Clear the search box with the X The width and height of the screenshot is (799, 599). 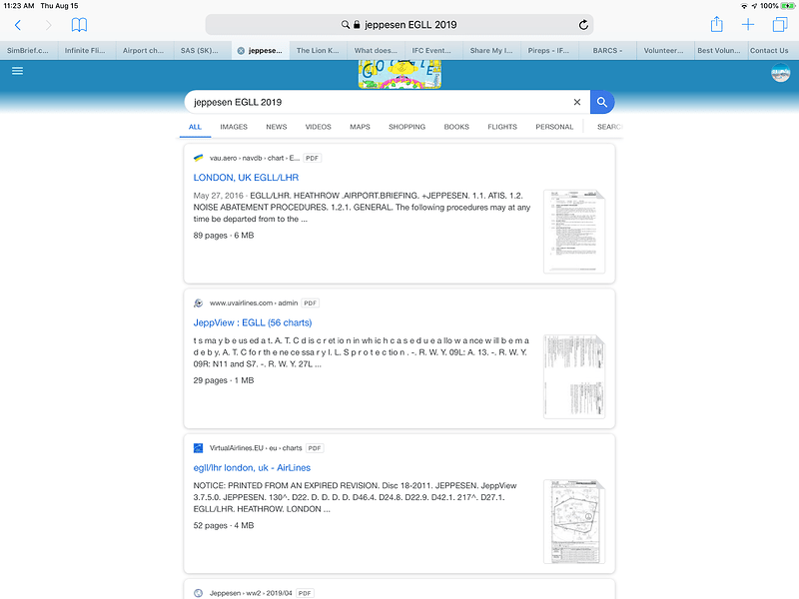[577, 102]
